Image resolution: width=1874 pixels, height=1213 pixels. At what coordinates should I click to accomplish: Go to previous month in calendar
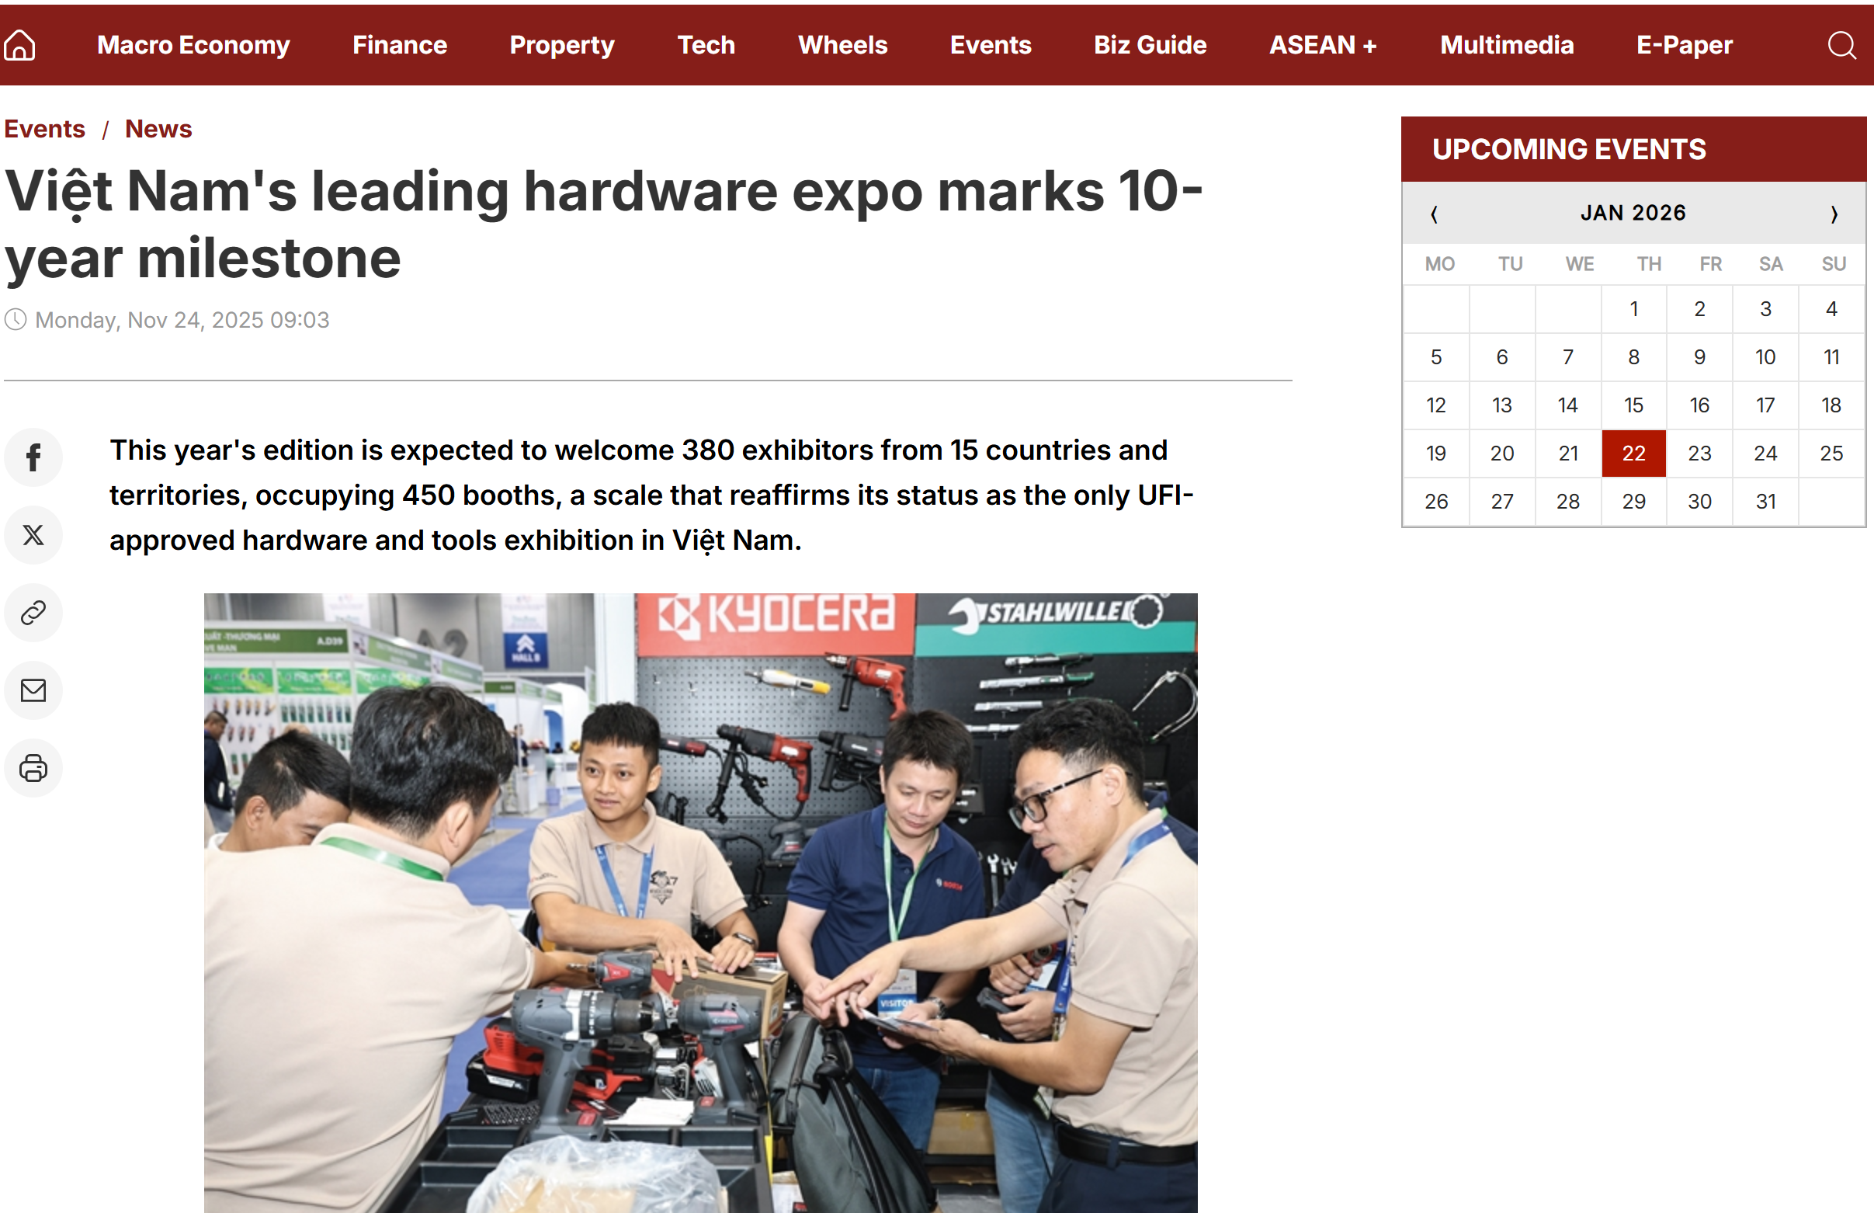point(1434,214)
